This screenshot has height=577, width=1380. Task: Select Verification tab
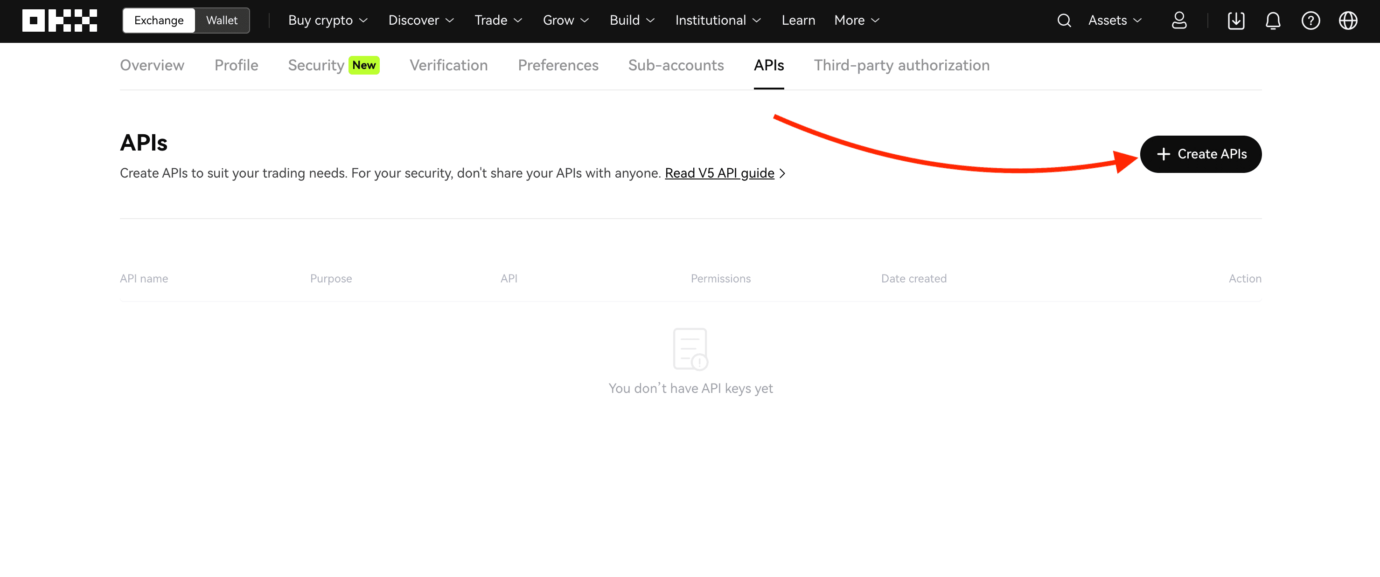point(448,64)
